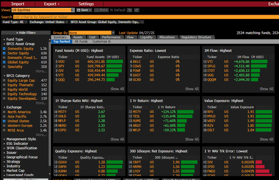Open the Export menu
This screenshot has height=180, width=279.
(x=52, y=4)
